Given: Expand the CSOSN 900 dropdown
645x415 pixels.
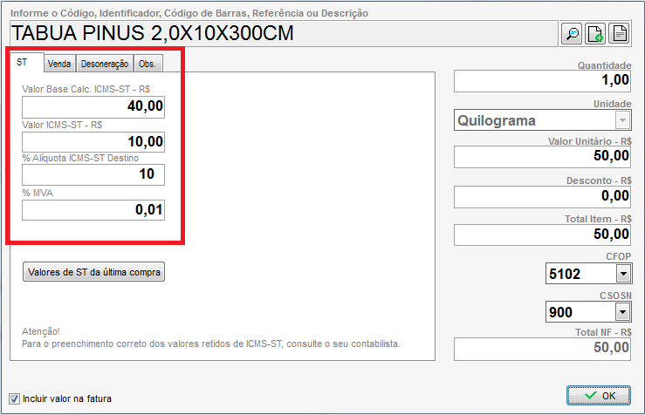Looking at the screenshot, I should tap(621, 311).
